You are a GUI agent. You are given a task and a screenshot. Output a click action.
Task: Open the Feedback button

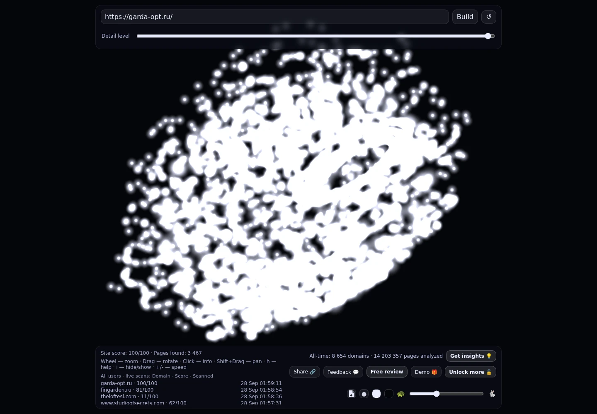343,372
